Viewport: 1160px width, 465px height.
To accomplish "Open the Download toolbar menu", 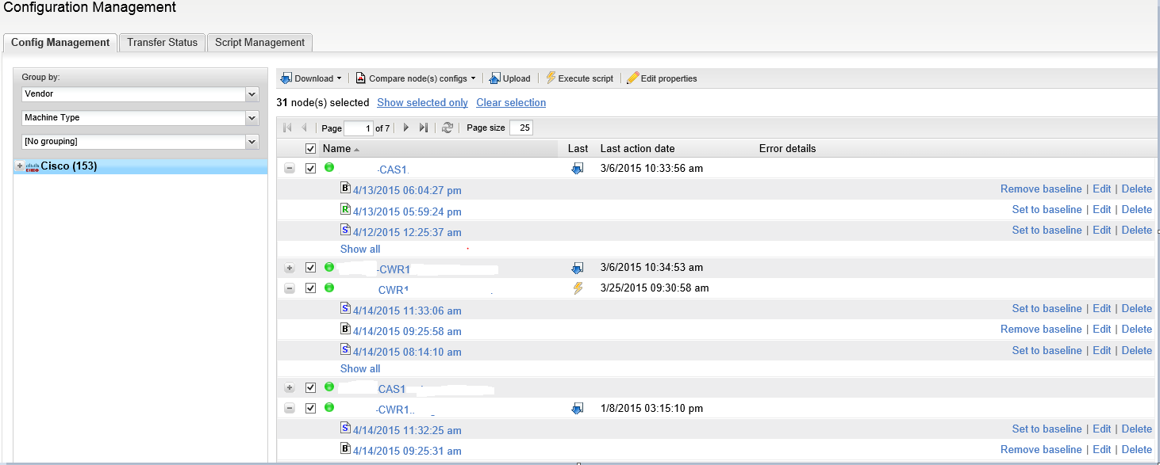I will click(x=311, y=78).
